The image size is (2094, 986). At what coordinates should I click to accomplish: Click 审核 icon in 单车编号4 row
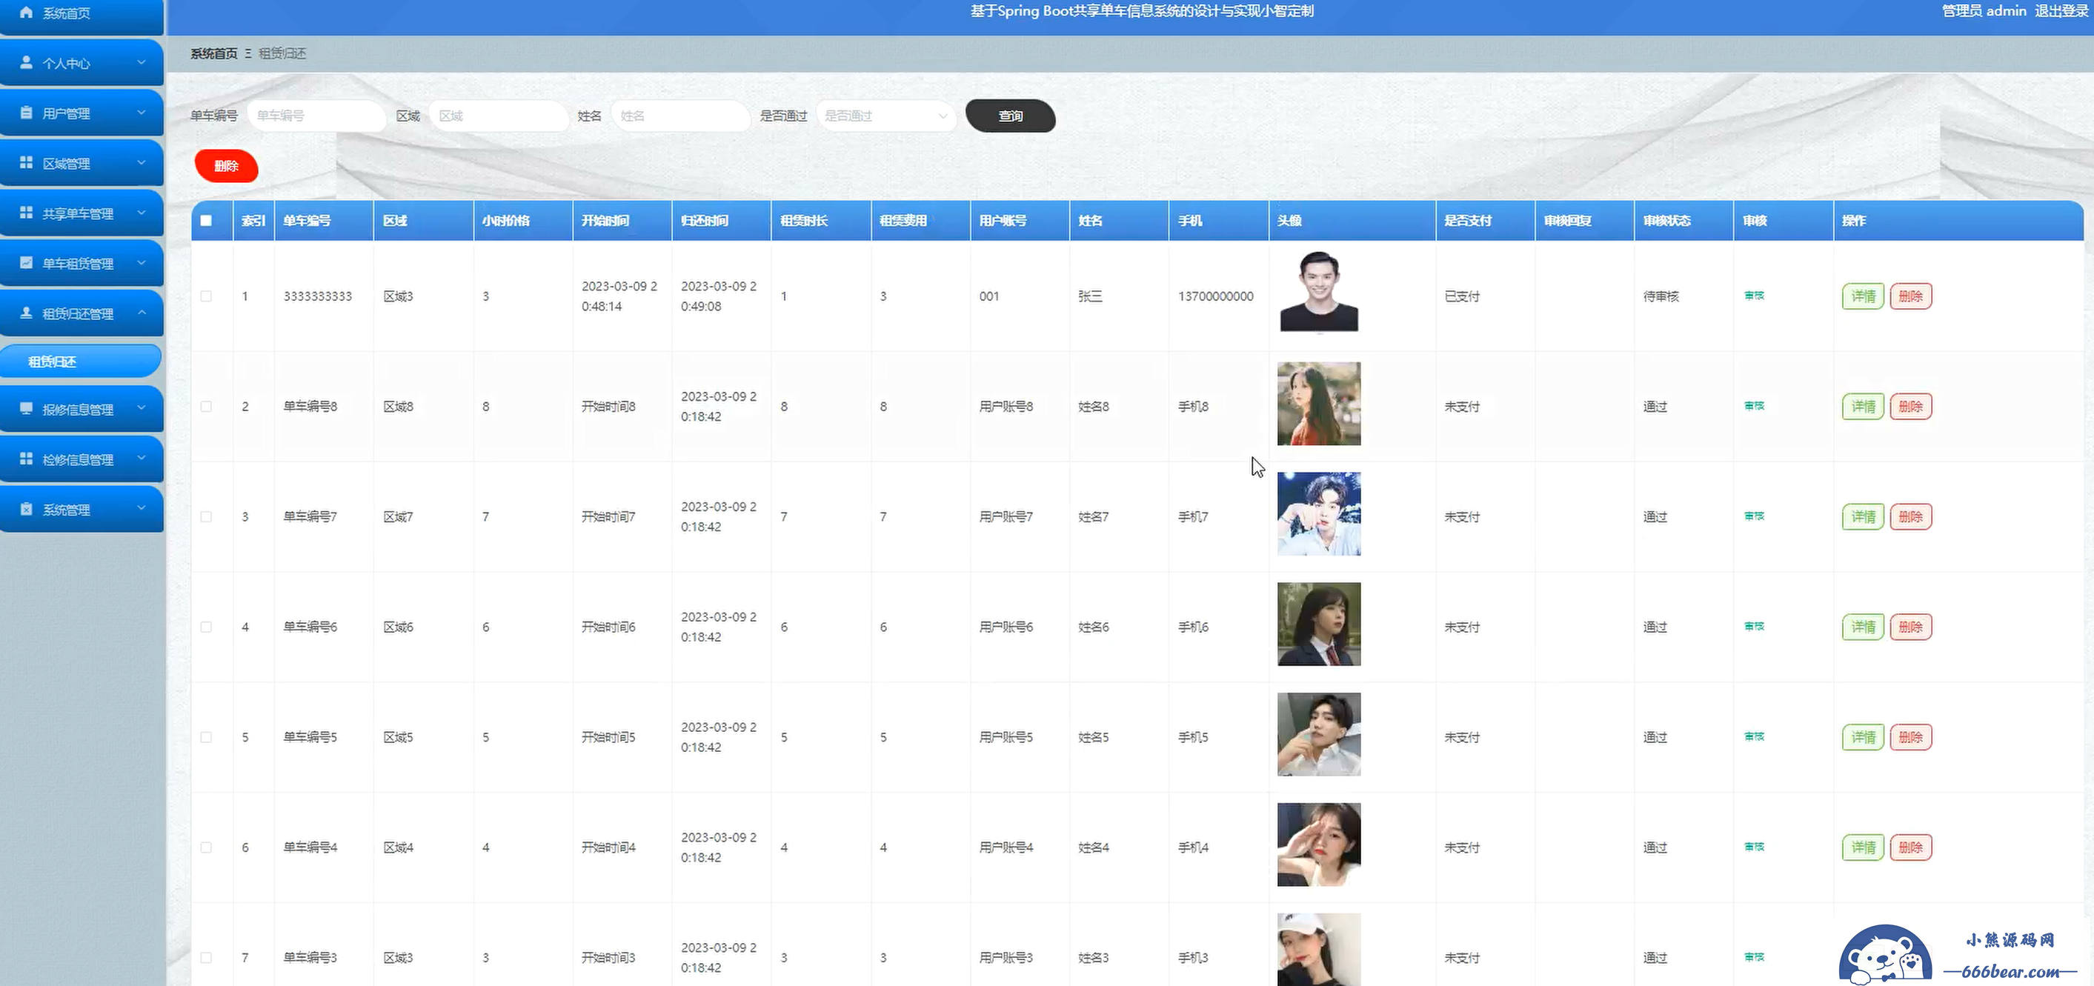(x=1754, y=847)
